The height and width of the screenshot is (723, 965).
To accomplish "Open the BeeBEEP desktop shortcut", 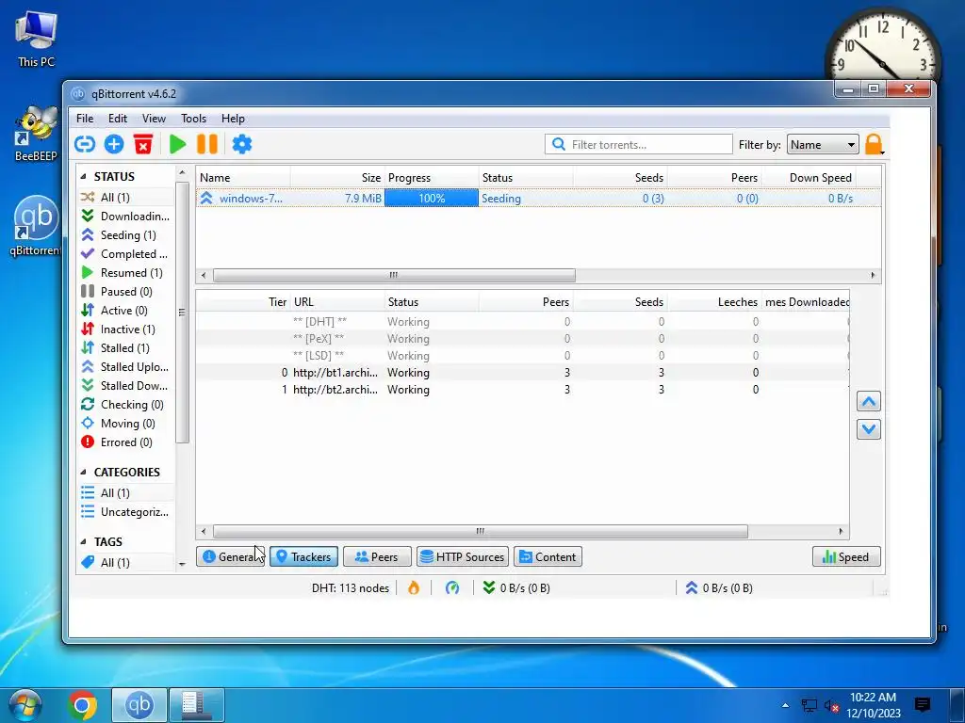I will click(x=37, y=134).
